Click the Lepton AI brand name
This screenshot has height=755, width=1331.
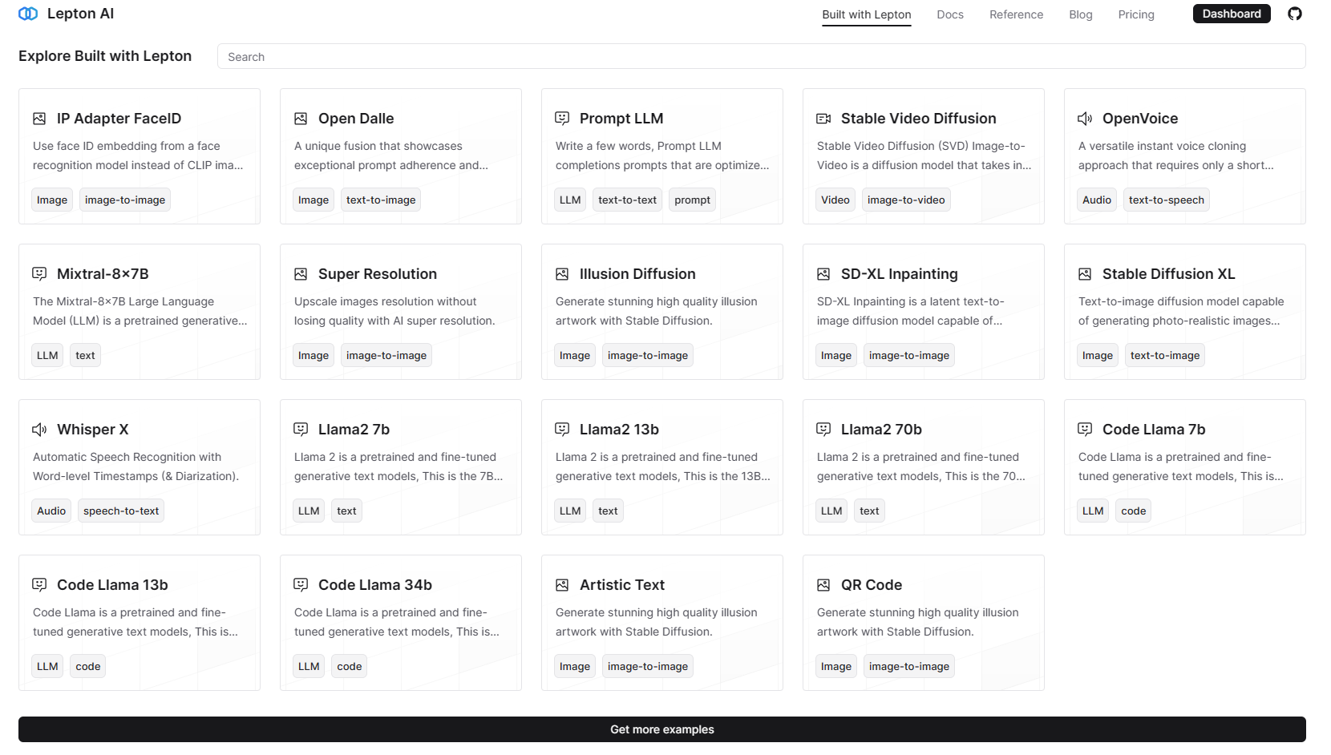click(81, 14)
